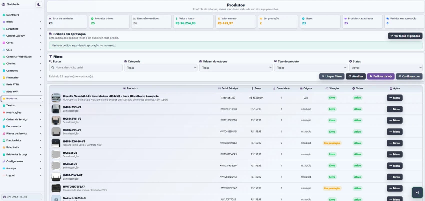The image size is (425, 201).
Task: Select the Produtos menu item
Action: [22, 99]
